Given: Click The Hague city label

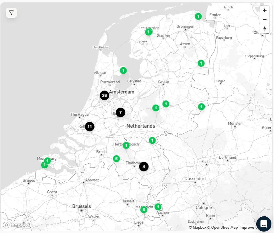Looking at the screenshot, I should [80, 114].
